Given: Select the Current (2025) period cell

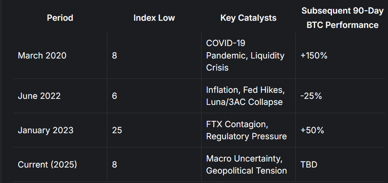Looking at the screenshot, I should click(47, 165).
